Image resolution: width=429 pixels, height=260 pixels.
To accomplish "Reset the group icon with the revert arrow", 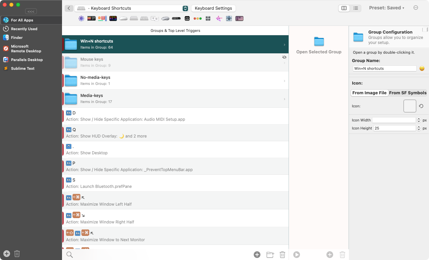I will (421, 106).
